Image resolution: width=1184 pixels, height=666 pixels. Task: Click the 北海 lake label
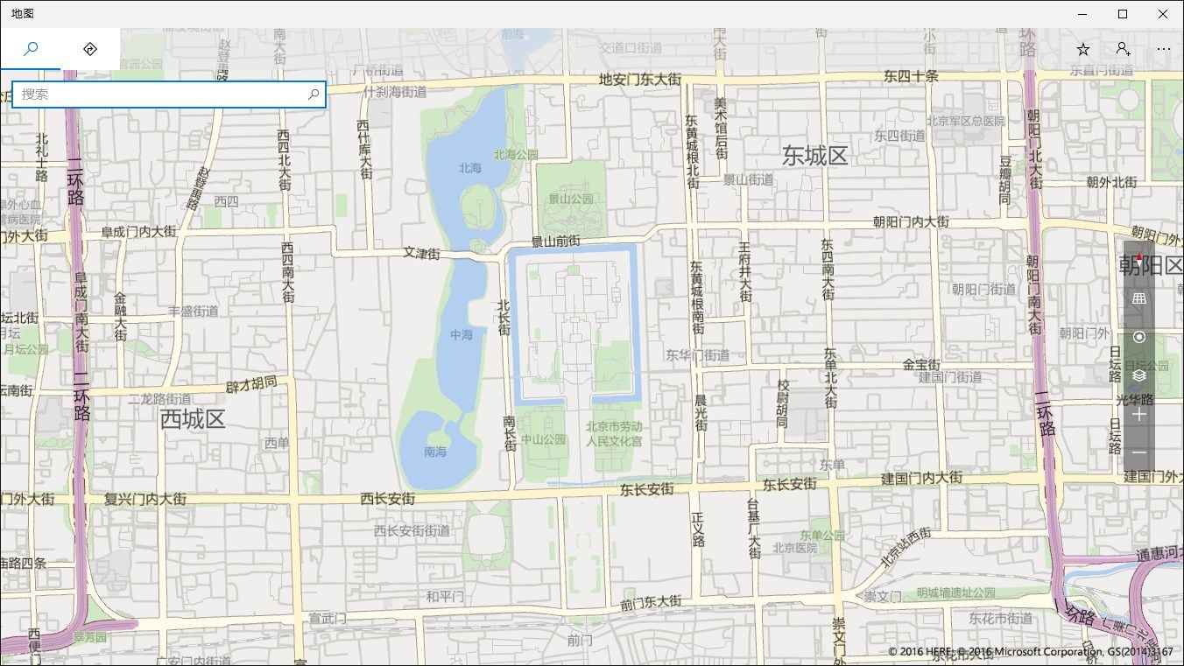click(470, 167)
